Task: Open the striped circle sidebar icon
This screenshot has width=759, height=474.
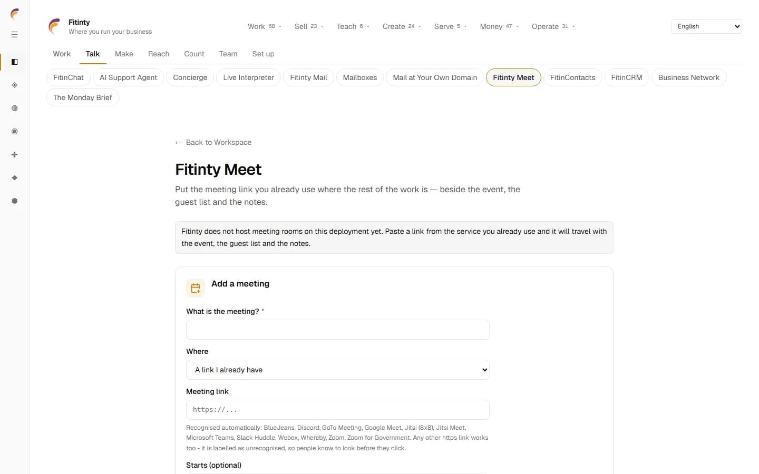Action: click(15, 108)
